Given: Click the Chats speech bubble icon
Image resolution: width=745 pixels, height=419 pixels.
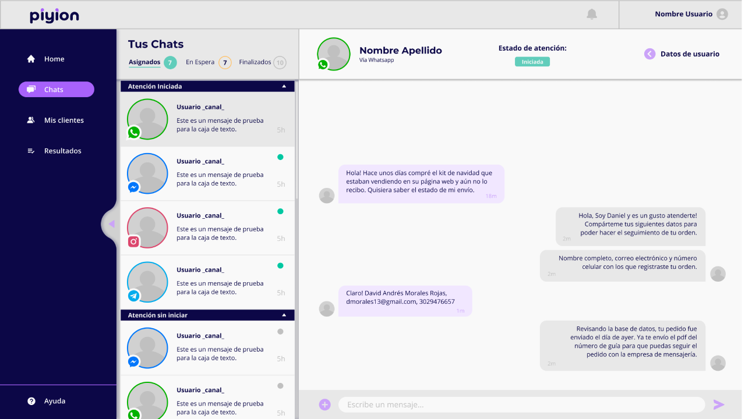Looking at the screenshot, I should point(31,90).
